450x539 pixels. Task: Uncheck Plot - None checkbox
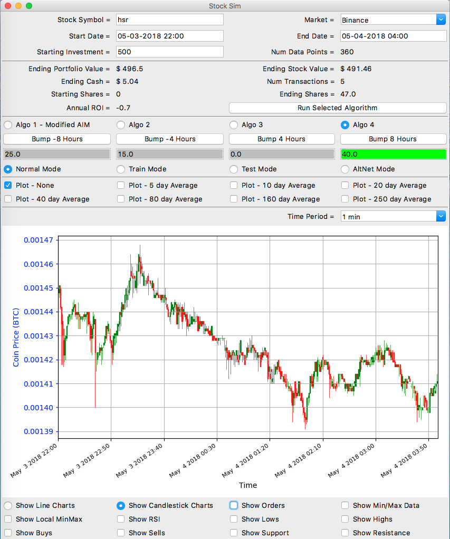click(x=8, y=185)
